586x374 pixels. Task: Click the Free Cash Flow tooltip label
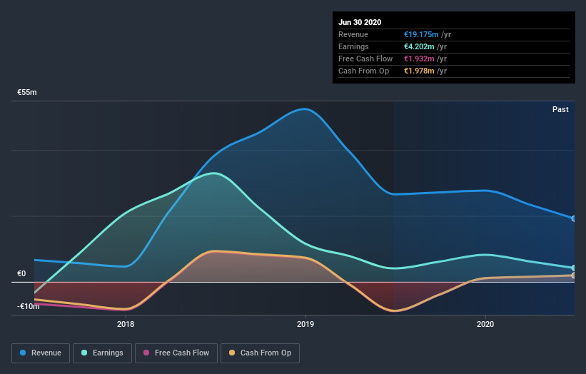[365, 59]
